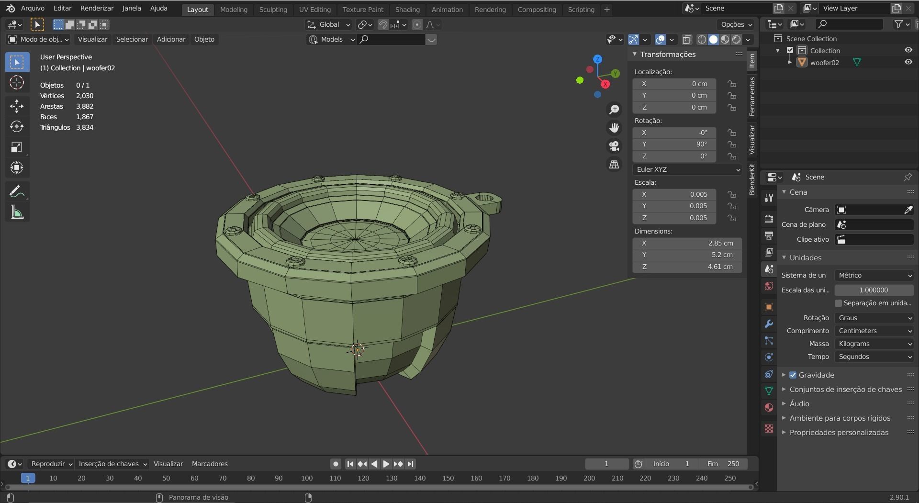Open the Physics properties tab icon
Image resolution: width=919 pixels, height=503 pixels.
pos(769,357)
